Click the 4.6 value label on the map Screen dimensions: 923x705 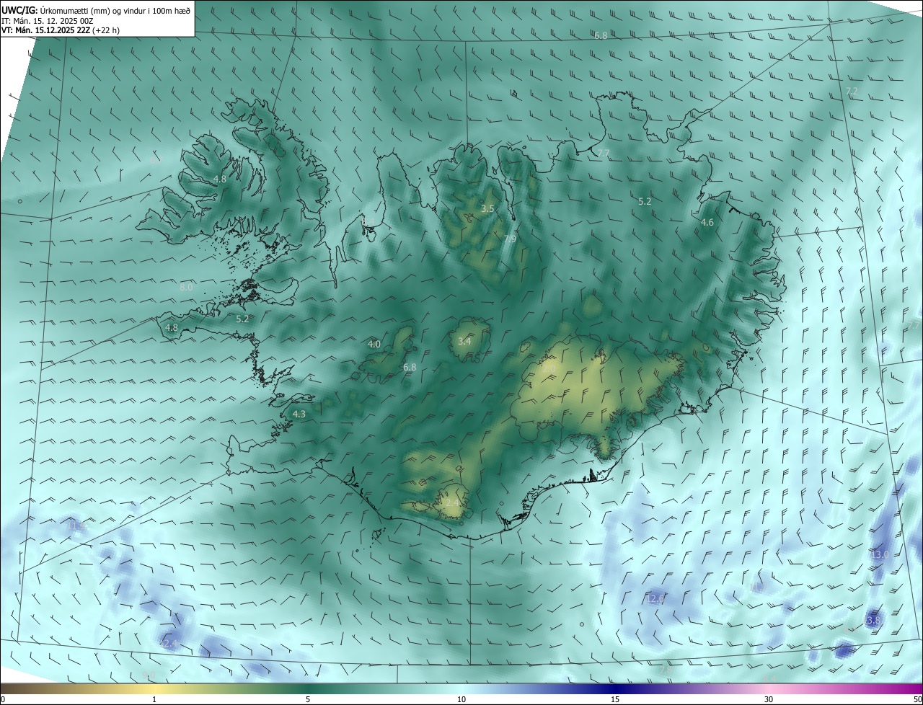click(707, 223)
